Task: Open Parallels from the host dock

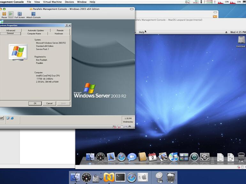Action: tap(109, 177)
